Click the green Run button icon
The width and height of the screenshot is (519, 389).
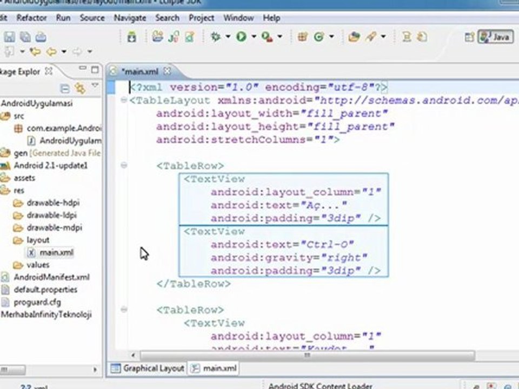coord(241,36)
